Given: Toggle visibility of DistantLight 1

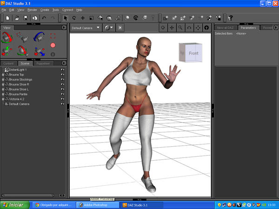Looking at the screenshot, I should (x=62, y=70).
